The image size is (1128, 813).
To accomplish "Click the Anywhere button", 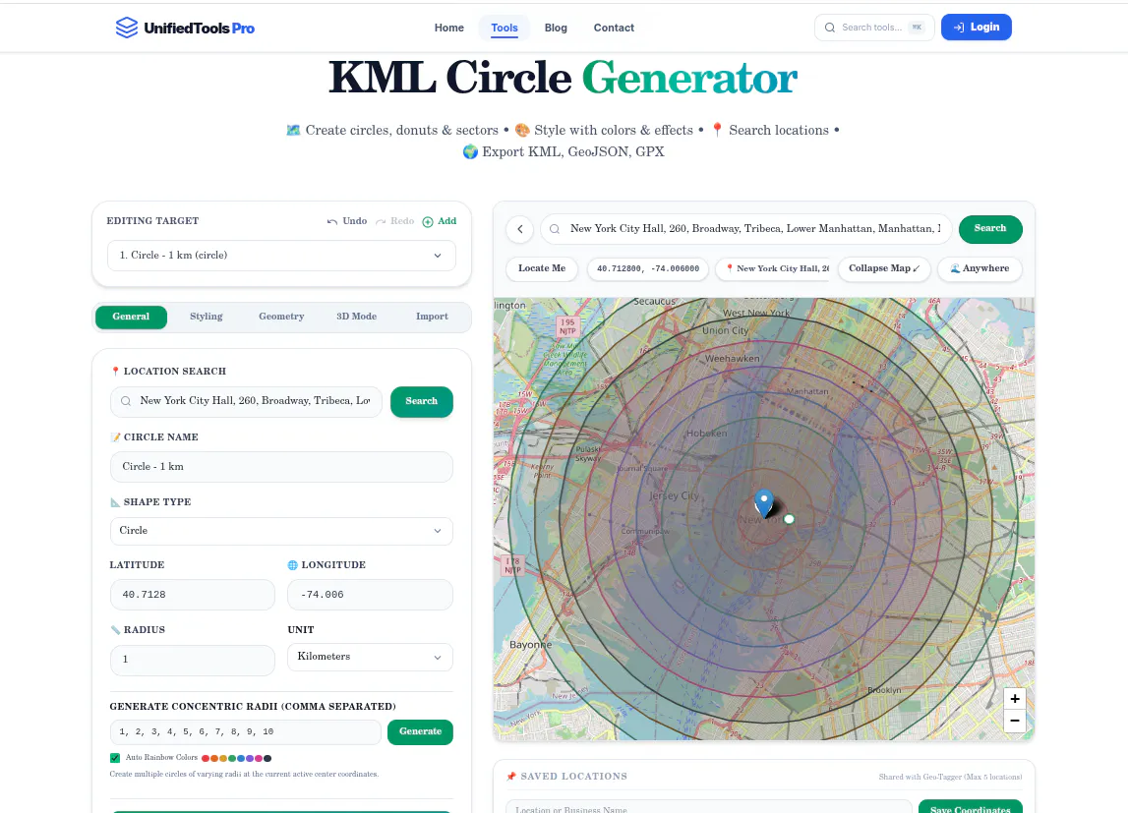I will (x=980, y=268).
